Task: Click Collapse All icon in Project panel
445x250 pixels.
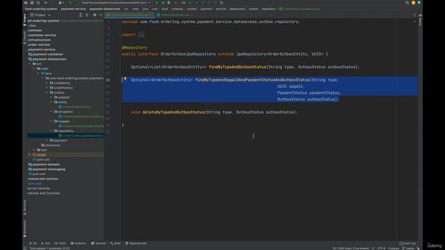Action: click(87, 15)
